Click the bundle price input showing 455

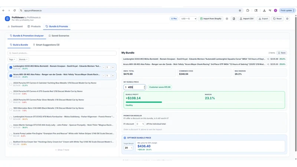click(134, 87)
